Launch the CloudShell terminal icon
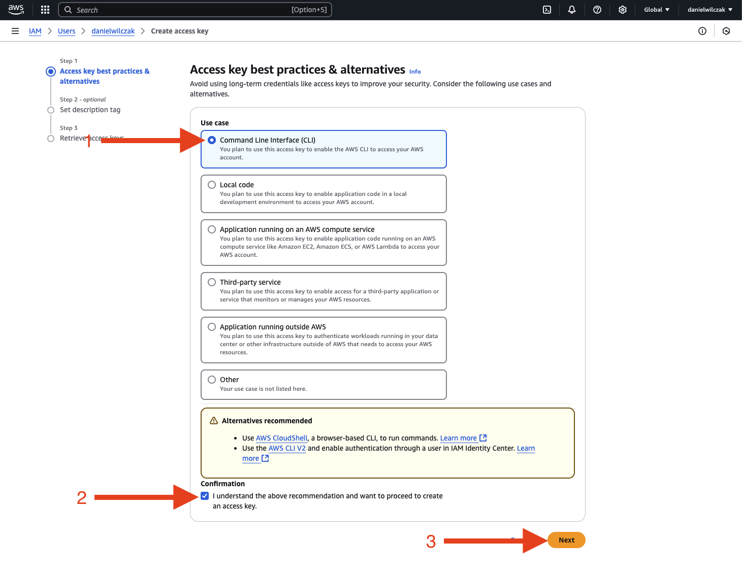742x575 pixels. point(547,10)
